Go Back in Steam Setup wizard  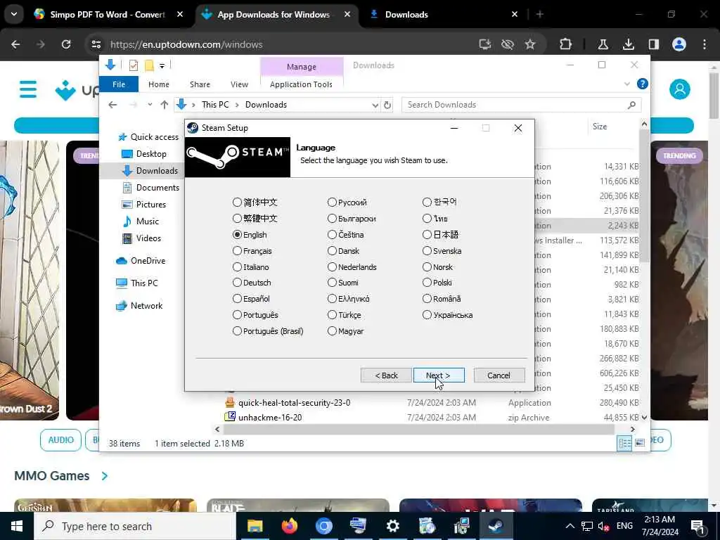(x=386, y=375)
